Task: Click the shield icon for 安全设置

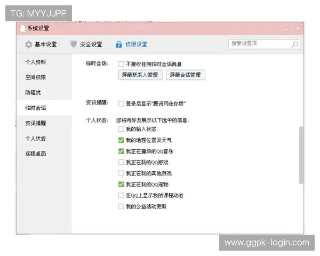Action: pos(74,44)
